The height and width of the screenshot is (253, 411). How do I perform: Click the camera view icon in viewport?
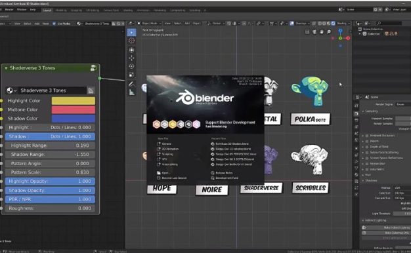[x=314, y=32]
